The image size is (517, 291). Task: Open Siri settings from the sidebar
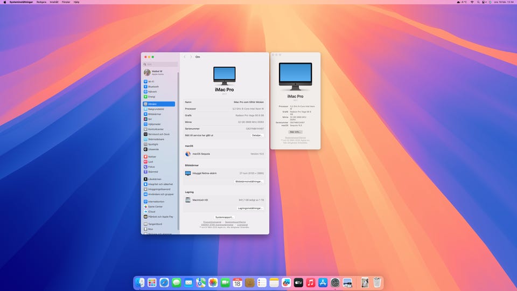click(150, 119)
